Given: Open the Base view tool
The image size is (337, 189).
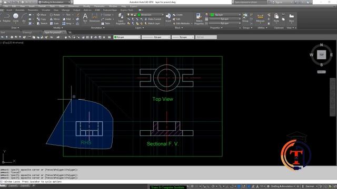Looking at the screenshot, I should [291, 18].
